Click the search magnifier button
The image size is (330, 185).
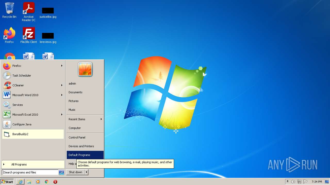point(61,172)
